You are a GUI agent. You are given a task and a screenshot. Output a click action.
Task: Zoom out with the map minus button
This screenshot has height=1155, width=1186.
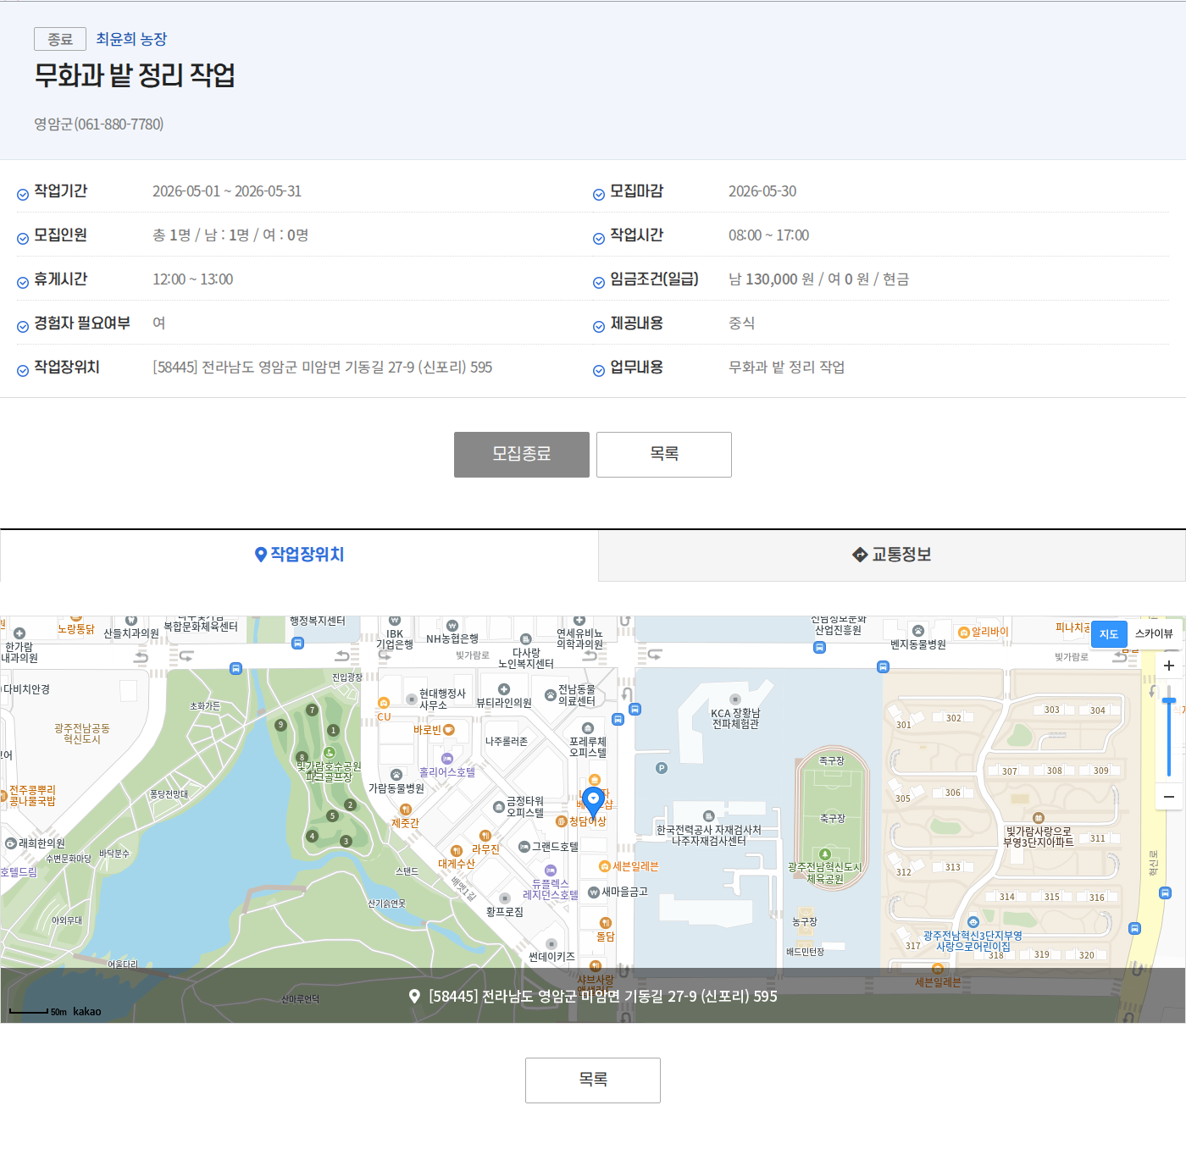pos(1169,797)
